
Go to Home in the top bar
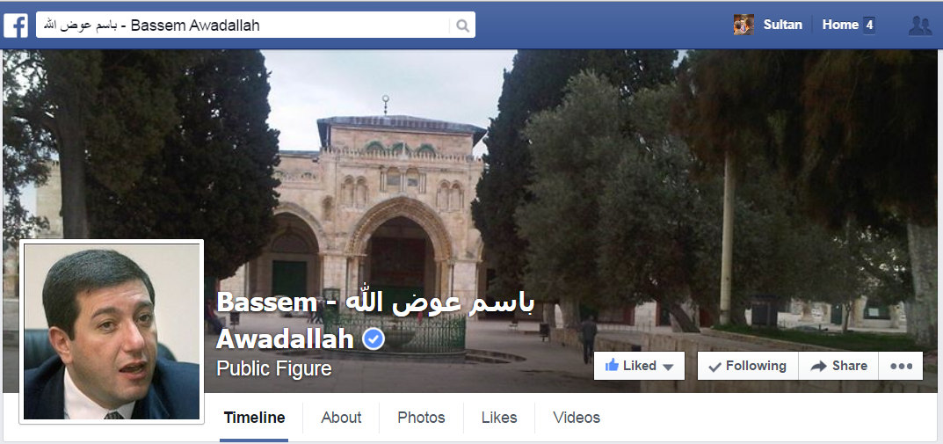tap(840, 25)
